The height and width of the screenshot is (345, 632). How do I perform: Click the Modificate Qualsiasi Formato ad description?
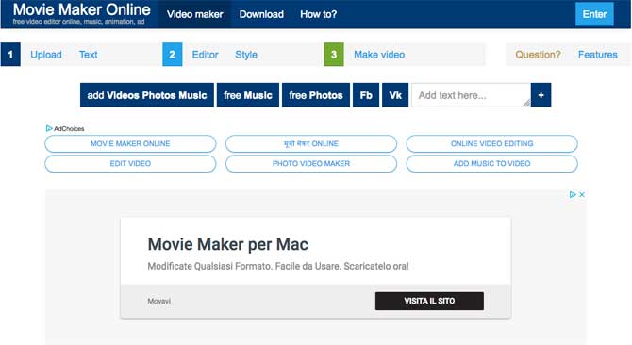click(278, 266)
